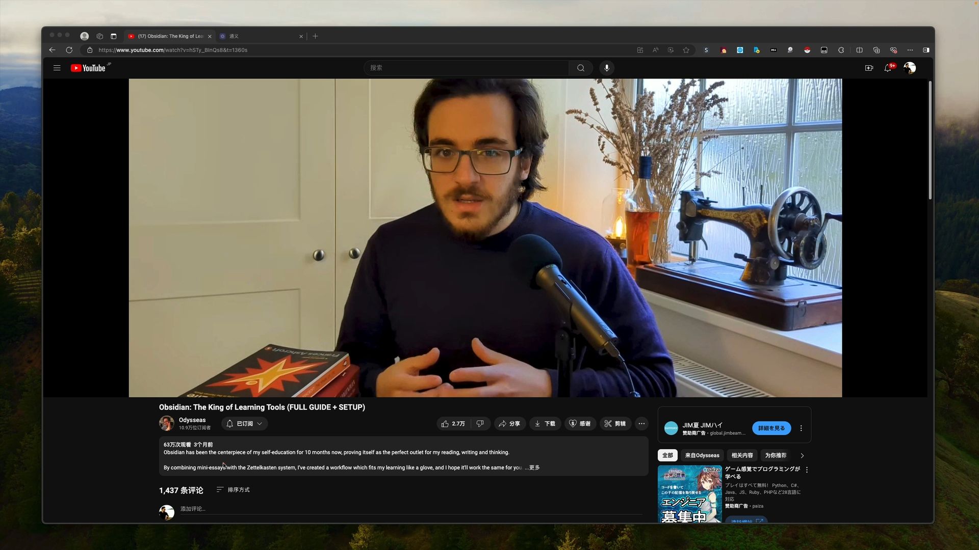This screenshot has width=979, height=550.
Task: Open JIM ad options three-dot menu
Action: [x=801, y=428]
